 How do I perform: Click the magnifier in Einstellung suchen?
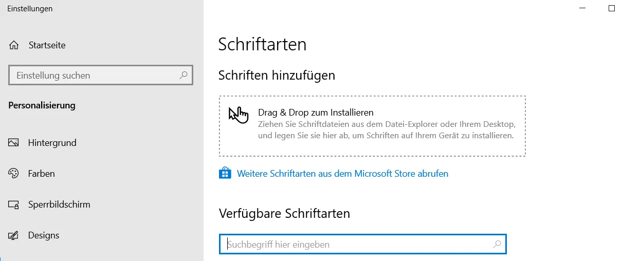(x=184, y=76)
